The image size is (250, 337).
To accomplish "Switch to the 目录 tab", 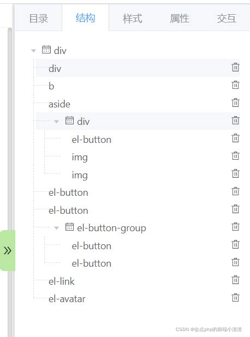I will coord(39,18).
